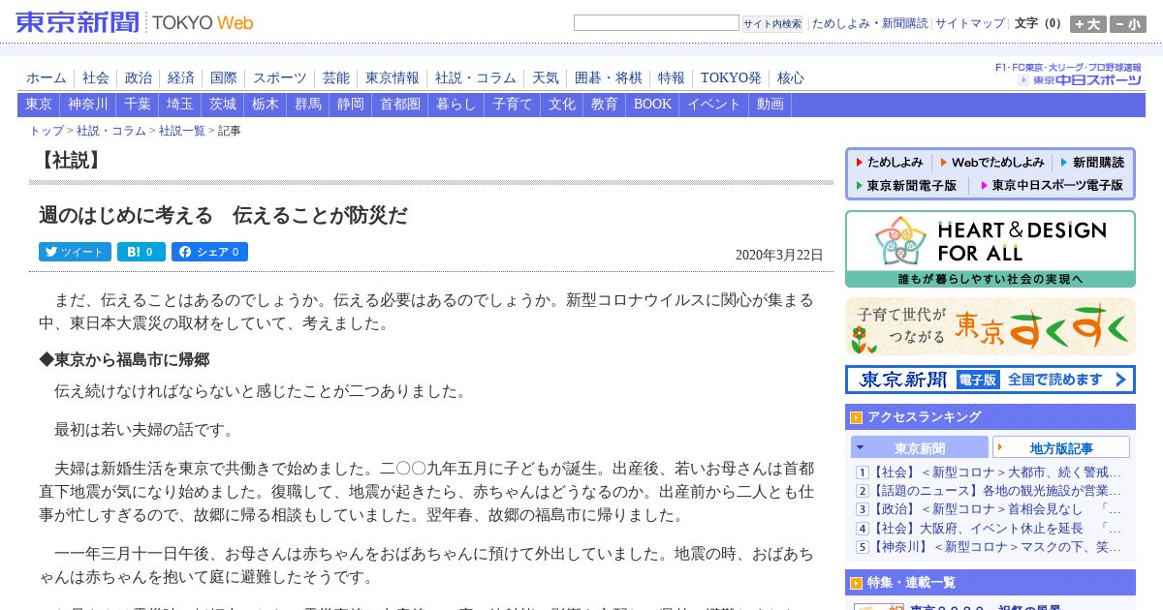Open the 経済 menu item
This screenshot has height=610, width=1163.
(181, 78)
